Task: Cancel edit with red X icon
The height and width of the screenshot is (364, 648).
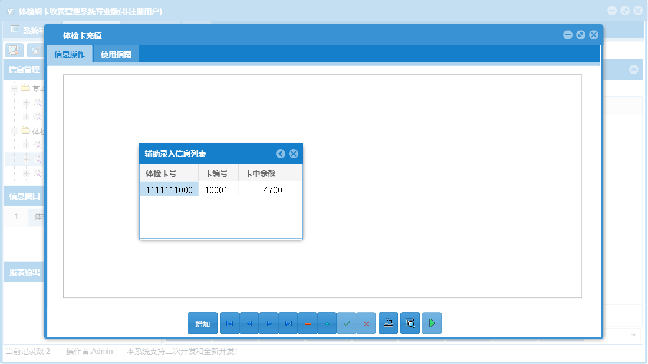Action: (366, 323)
